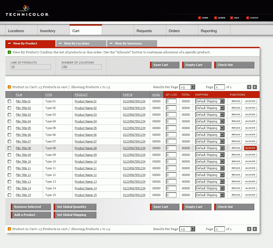Click the top Empty Cart button

tap(196, 65)
